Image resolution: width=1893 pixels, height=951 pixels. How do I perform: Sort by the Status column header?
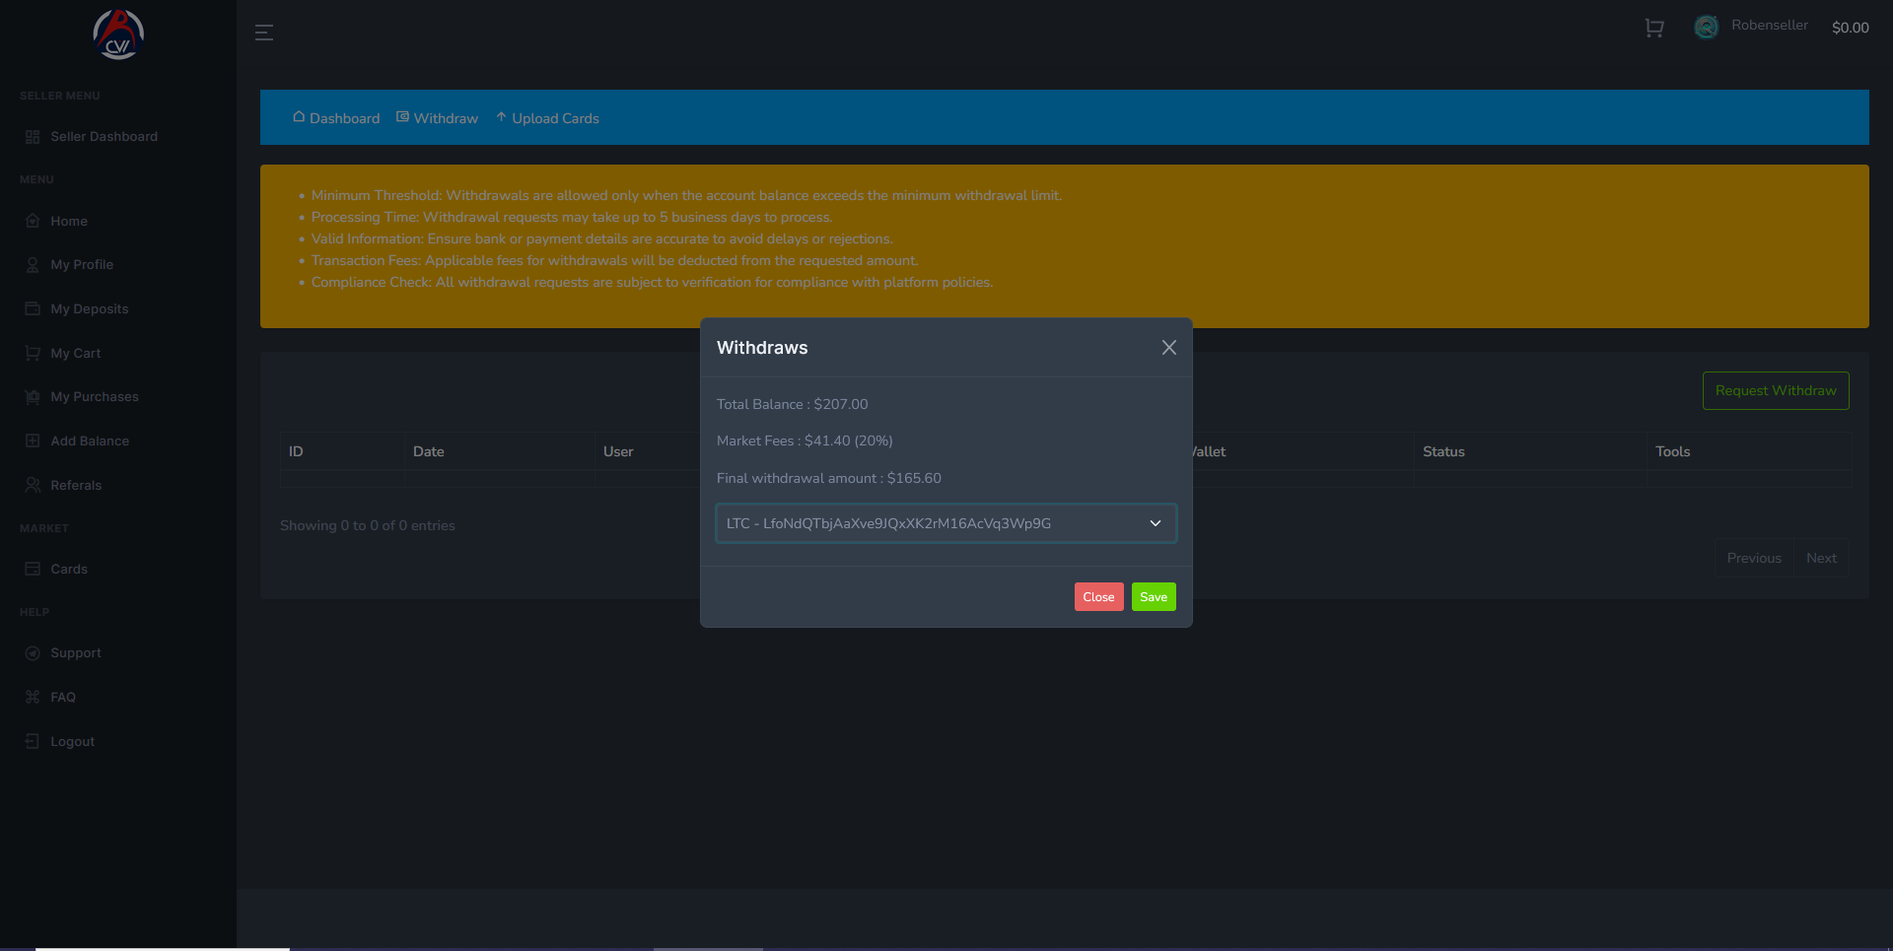[x=1531, y=451]
